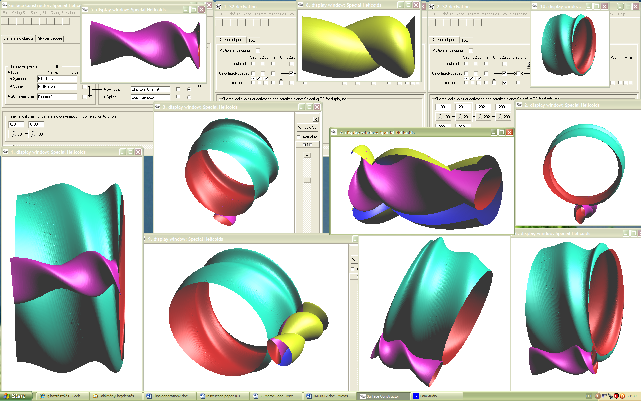The image size is (641, 401).
Task: Open SC Motor5.doc taskbar item
Action: point(276,396)
